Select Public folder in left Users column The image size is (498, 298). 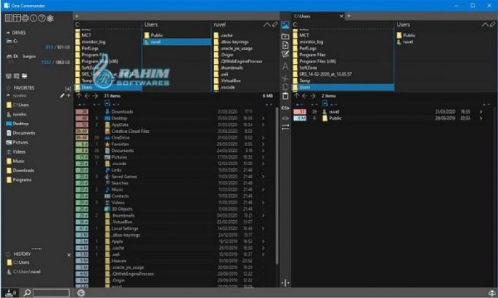point(157,35)
